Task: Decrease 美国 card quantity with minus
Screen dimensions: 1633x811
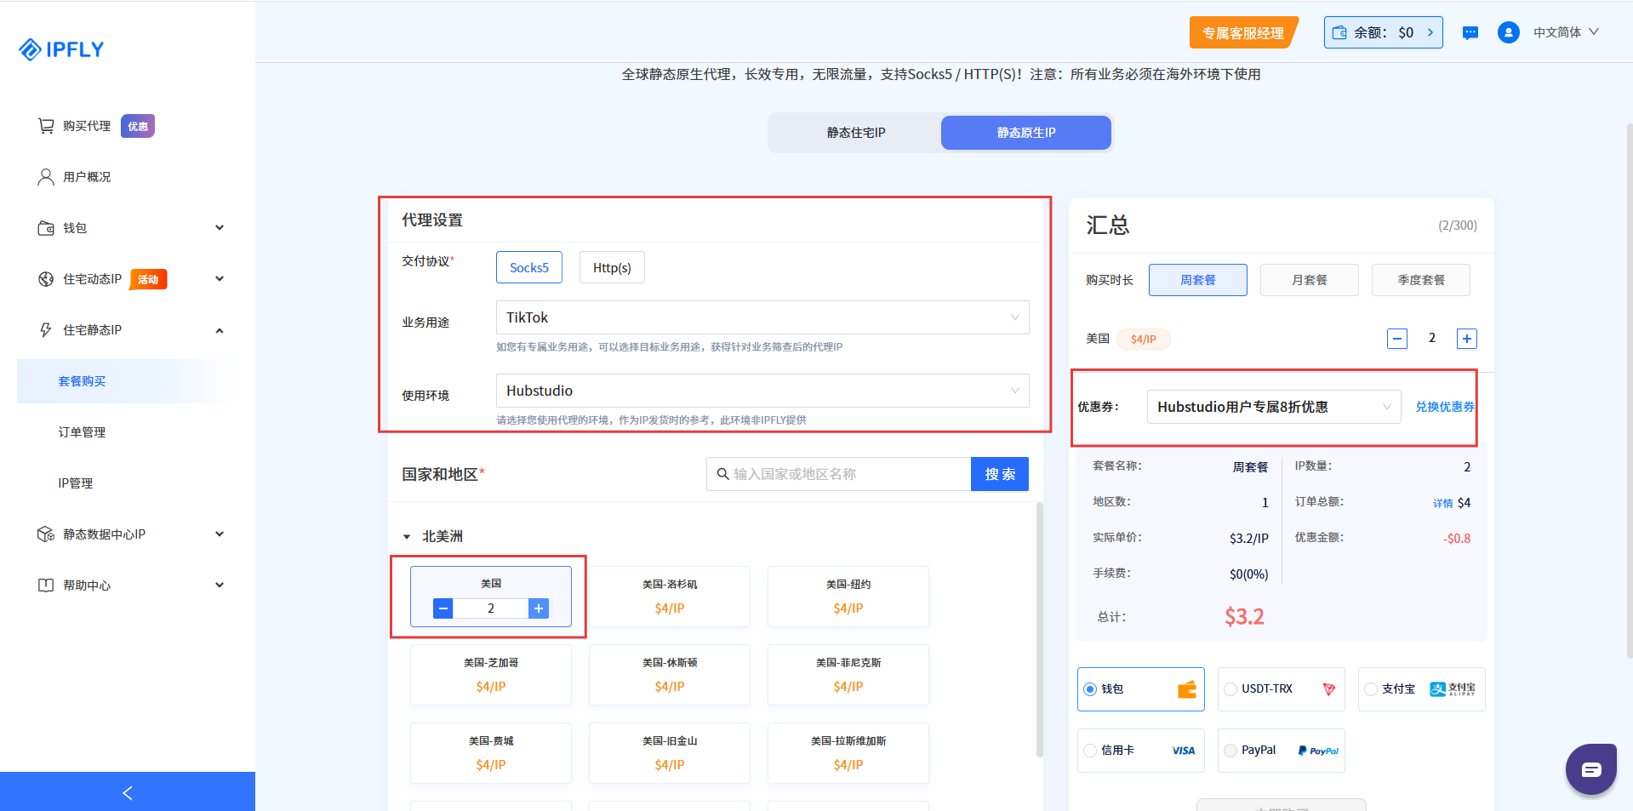Action: coord(443,608)
